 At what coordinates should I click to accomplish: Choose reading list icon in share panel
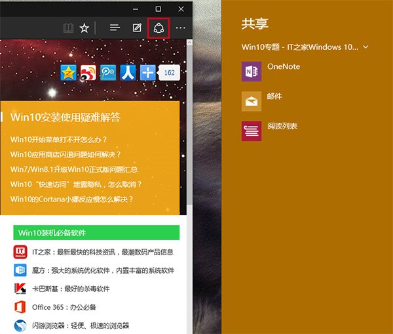point(252,131)
